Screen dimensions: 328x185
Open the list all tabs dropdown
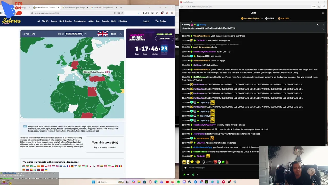coord(150,7)
